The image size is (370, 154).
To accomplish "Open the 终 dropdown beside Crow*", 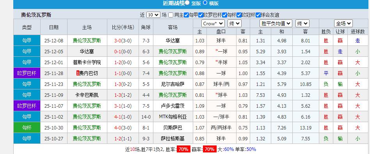I will pyautogui.click(x=234, y=23).
